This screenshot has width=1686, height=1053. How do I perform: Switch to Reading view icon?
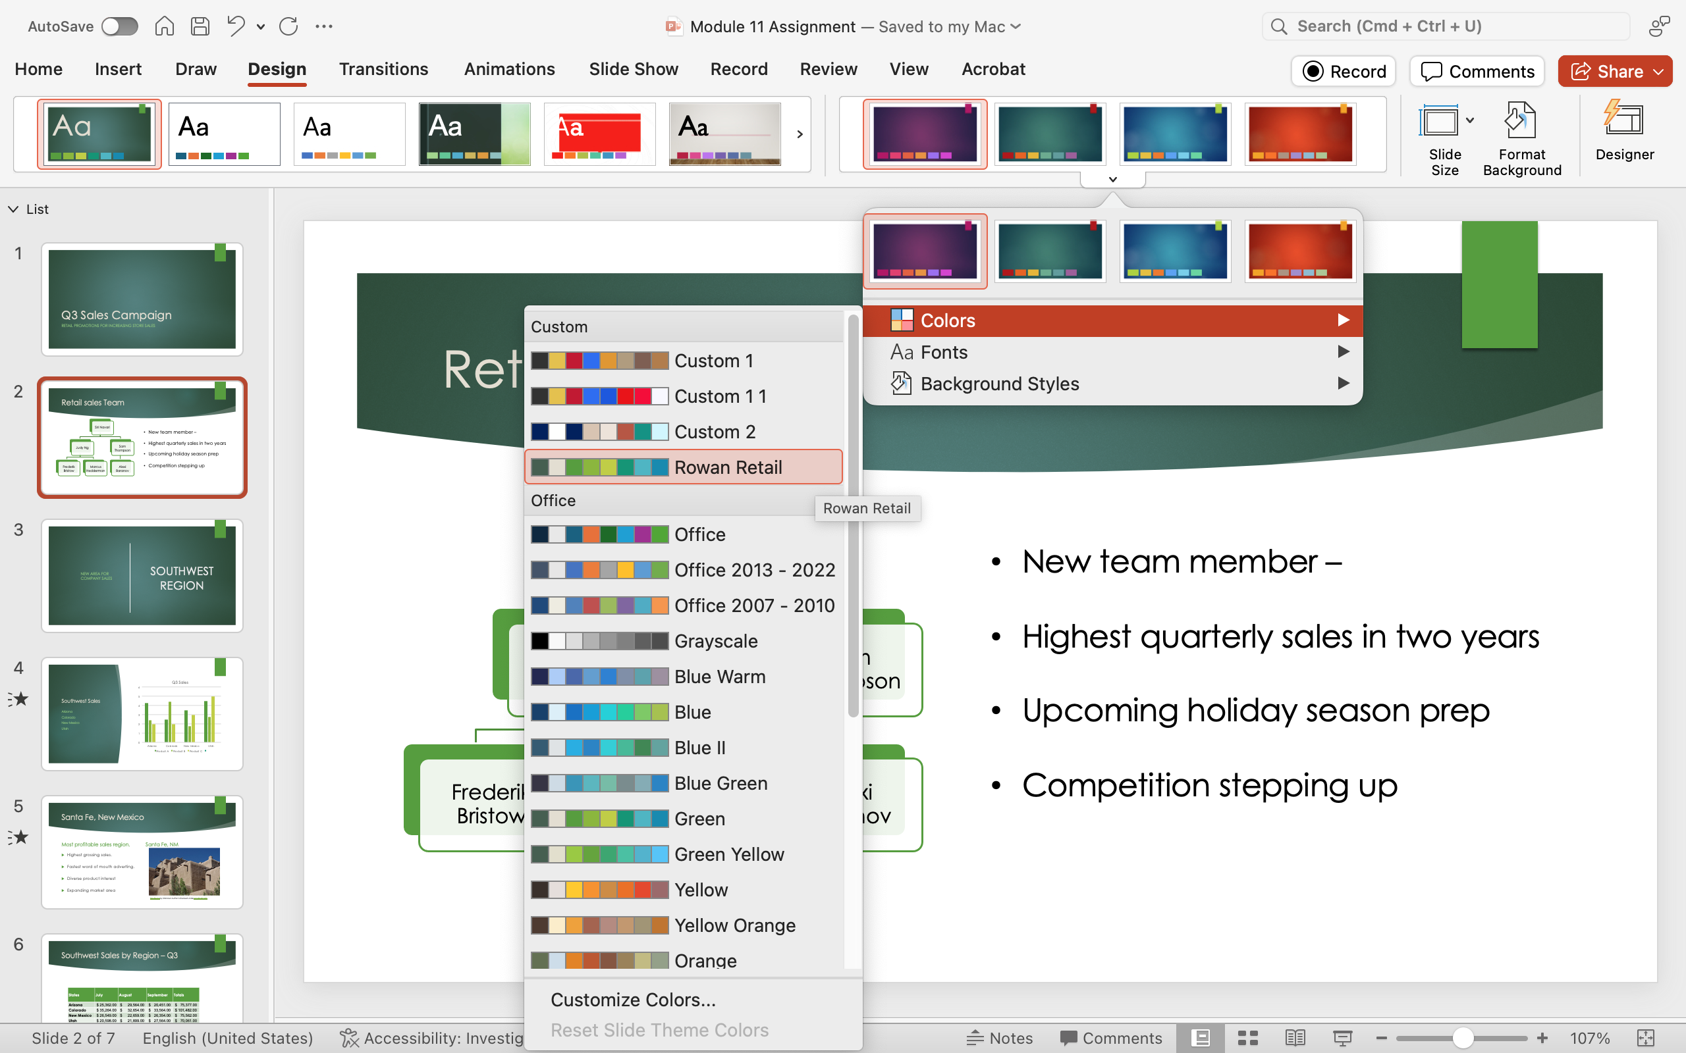point(1295,1038)
